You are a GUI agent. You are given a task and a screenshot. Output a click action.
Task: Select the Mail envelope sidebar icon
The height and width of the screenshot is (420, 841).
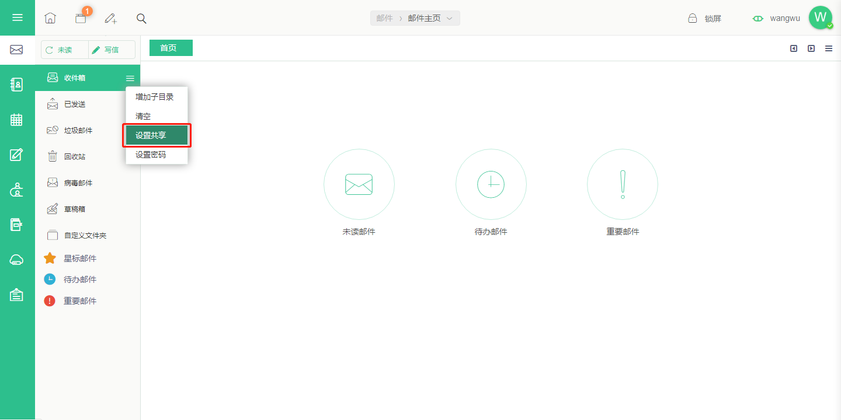17,50
